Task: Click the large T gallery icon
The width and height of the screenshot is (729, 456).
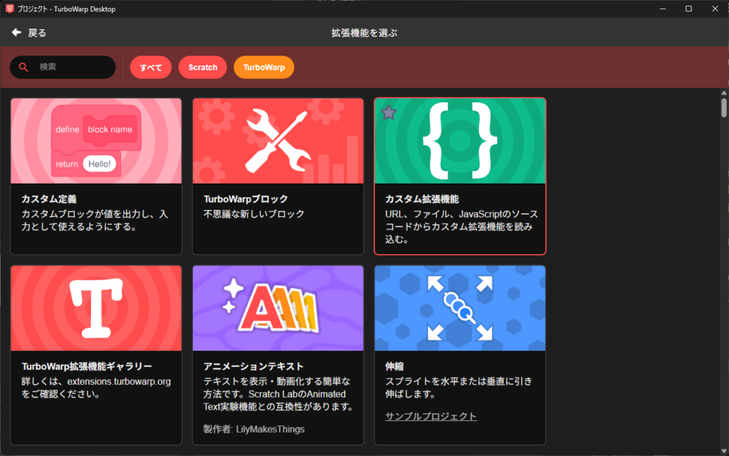Action: (x=95, y=308)
